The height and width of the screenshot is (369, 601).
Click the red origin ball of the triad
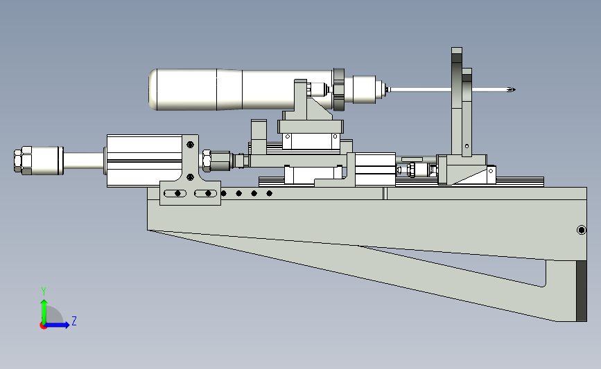coord(43,326)
